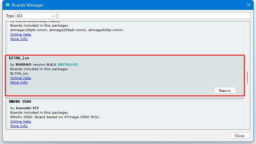Open More Info for EMORO 2560 package

pos(19,126)
